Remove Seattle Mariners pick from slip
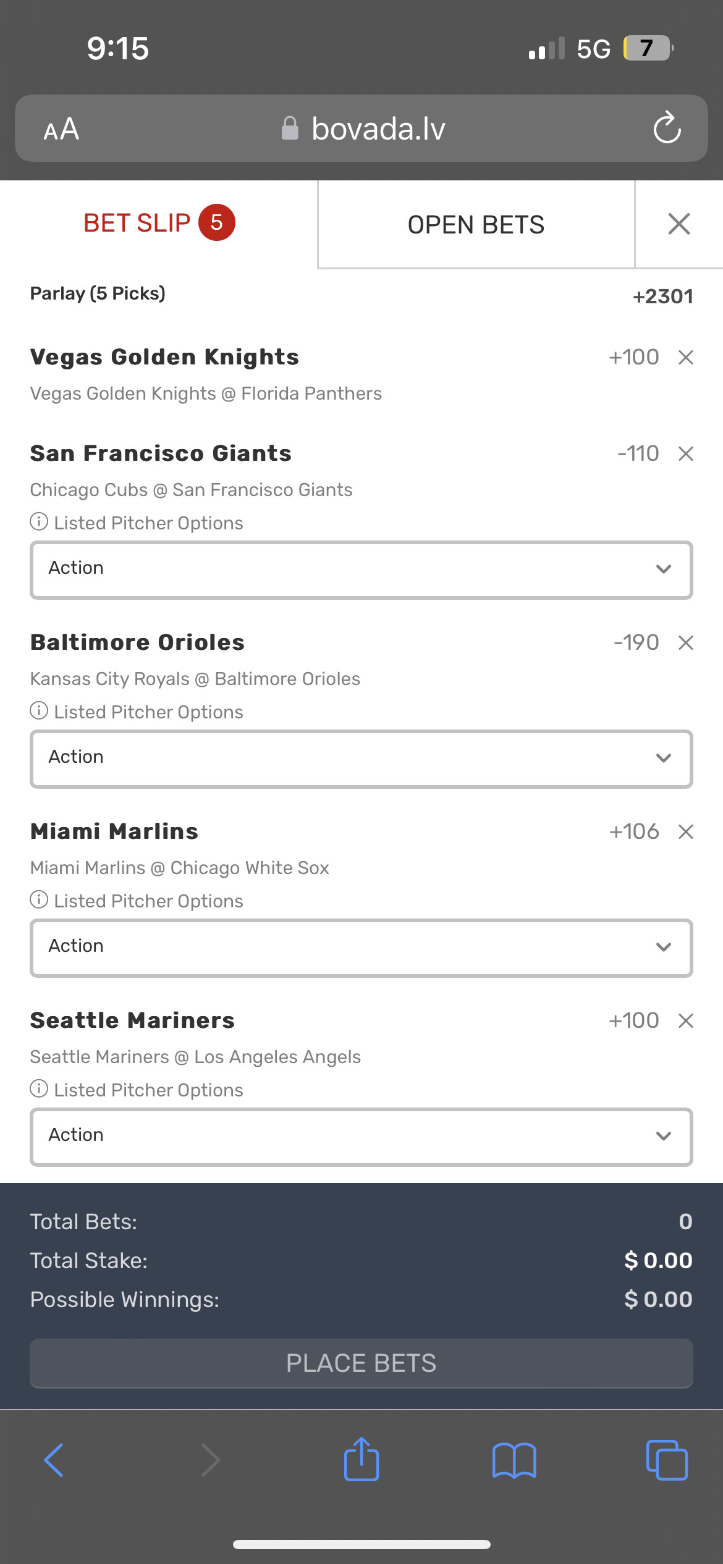This screenshot has width=723, height=1564. coord(685,1021)
